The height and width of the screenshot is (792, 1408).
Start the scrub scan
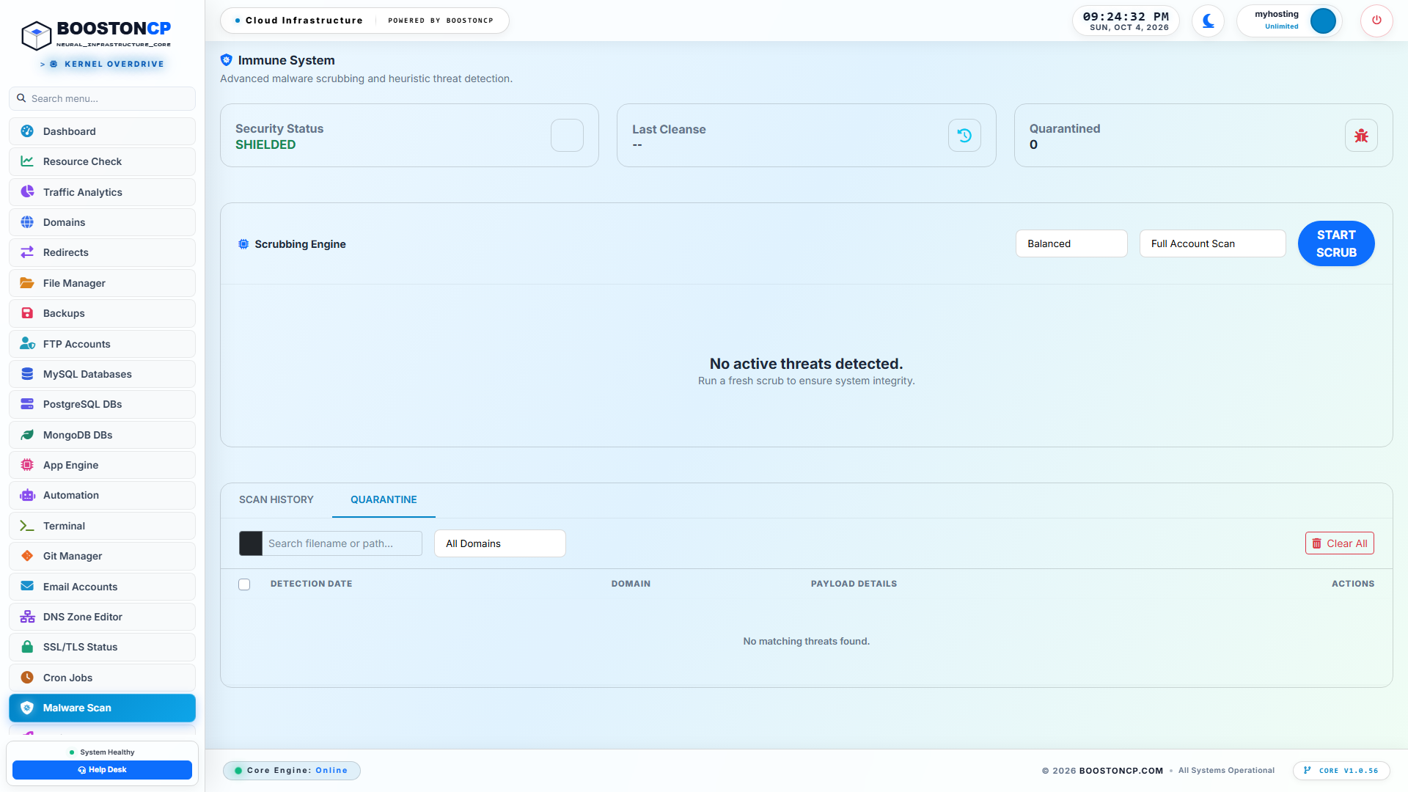point(1336,243)
